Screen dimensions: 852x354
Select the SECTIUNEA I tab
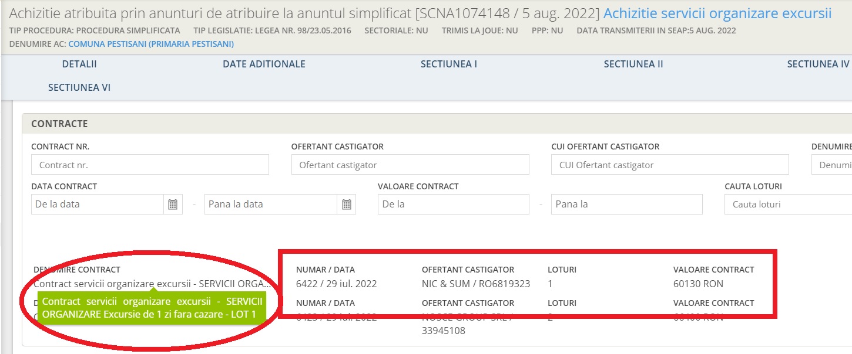tap(449, 64)
